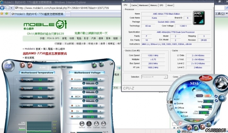
Task: Toggle the NB temperature indicator
Action: click(x=22, y=97)
